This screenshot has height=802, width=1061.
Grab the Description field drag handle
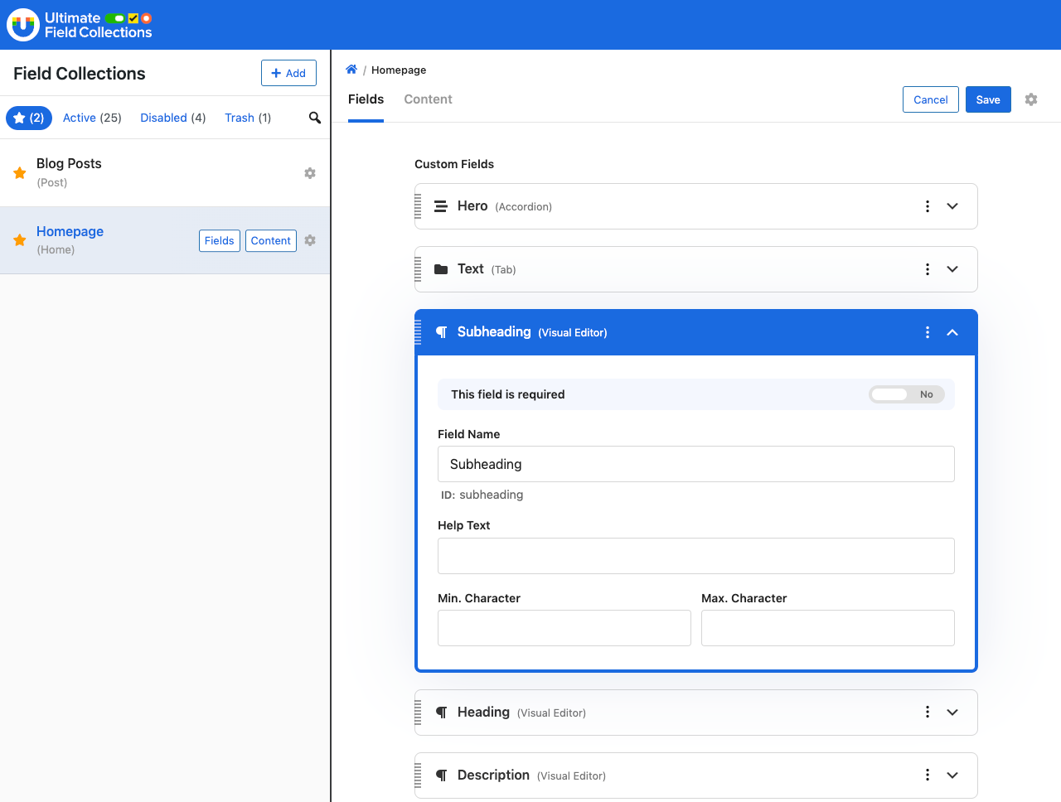pos(418,775)
